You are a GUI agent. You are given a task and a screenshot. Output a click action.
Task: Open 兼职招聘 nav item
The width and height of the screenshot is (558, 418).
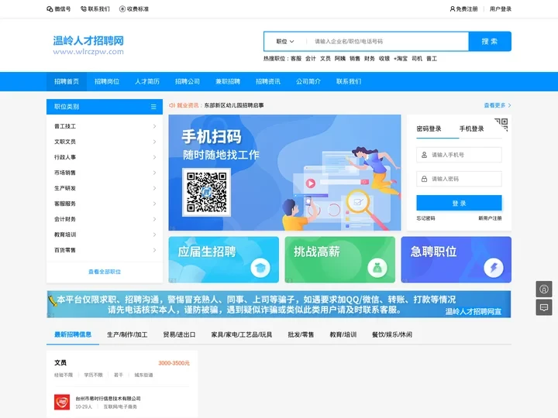[228, 82]
